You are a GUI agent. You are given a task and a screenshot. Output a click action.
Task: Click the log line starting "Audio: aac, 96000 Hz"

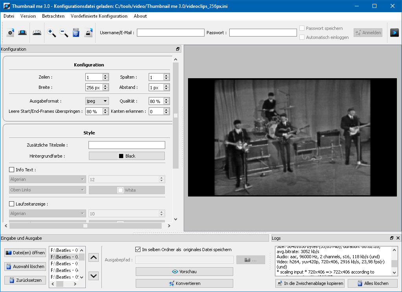click(328, 257)
